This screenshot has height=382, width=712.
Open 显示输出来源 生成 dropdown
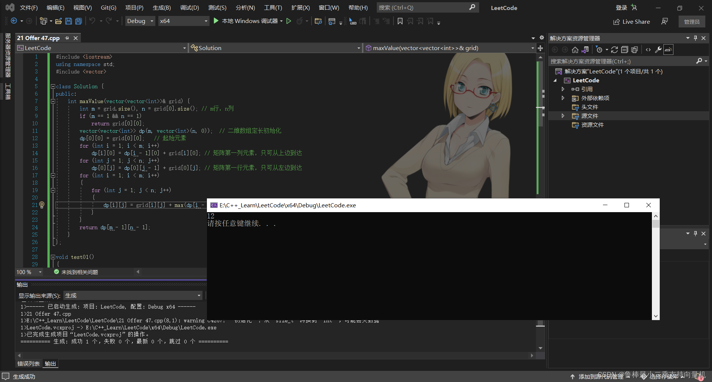point(133,296)
